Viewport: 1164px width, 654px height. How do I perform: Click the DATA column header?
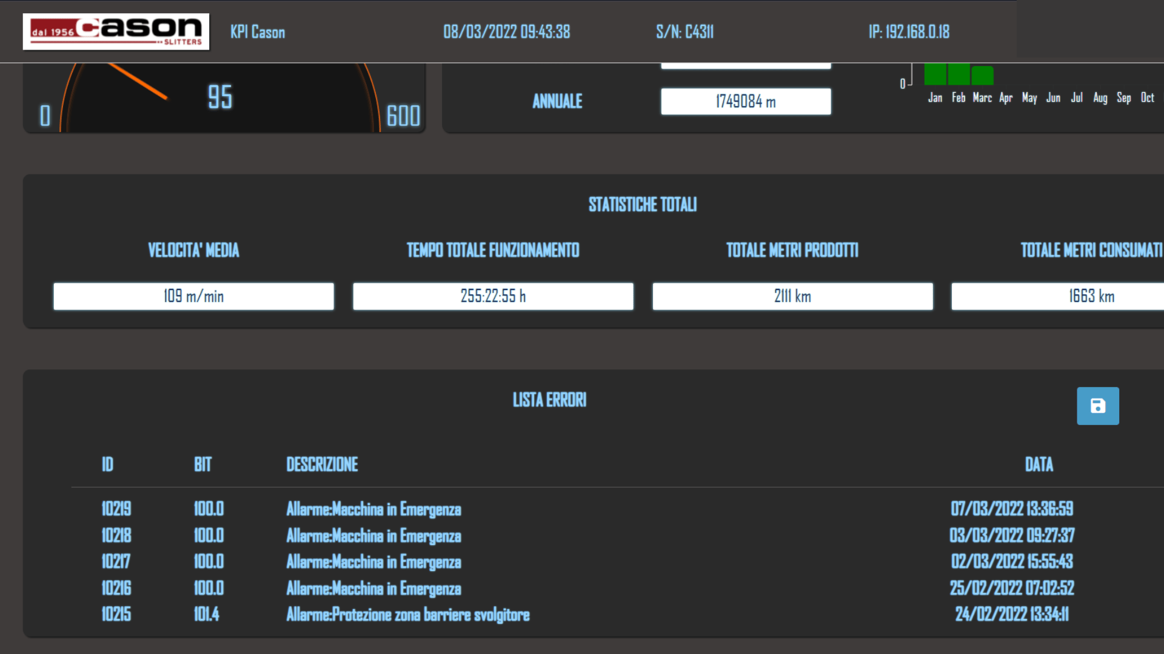[x=1039, y=464]
